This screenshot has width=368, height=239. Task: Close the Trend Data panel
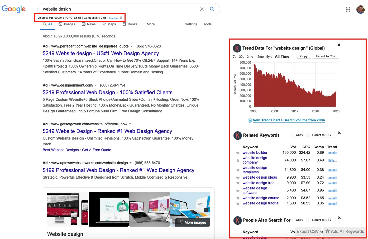pyautogui.click(x=339, y=45)
